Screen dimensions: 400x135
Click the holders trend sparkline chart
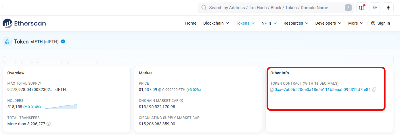pos(60,107)
